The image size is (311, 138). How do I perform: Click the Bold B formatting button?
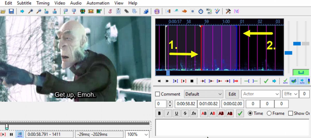(159, 113)
